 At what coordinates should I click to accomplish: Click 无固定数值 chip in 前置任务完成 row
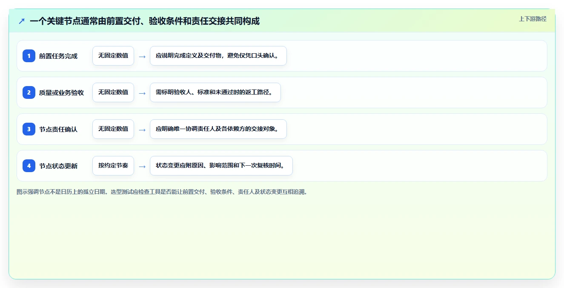coord(113,56)
